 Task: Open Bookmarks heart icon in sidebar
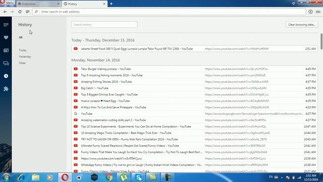click(x=6, y=37)
